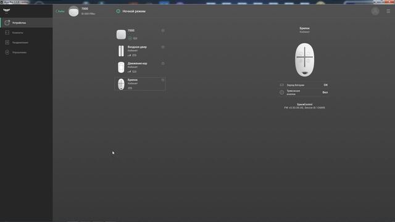Image resolution: width=395 pixels, height=222 pixels.
Task: Click the panic button info icon
Action: coord(281,92)
